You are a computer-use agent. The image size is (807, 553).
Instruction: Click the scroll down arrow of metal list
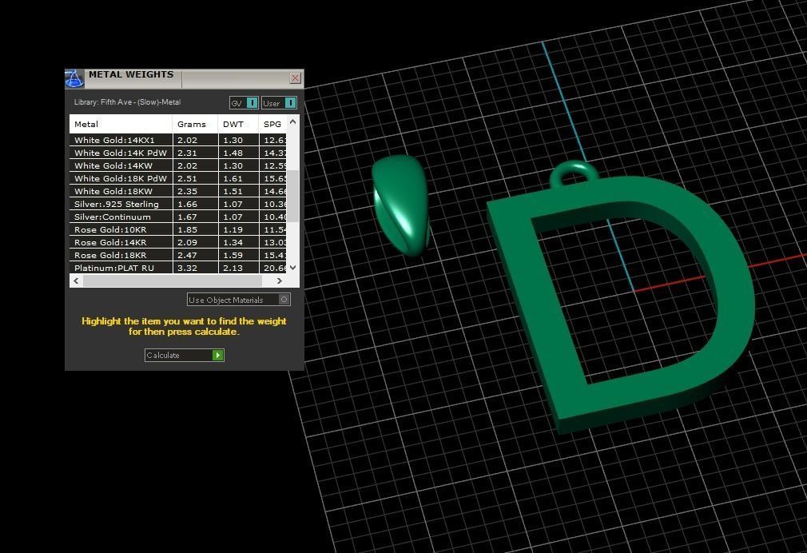293,267
